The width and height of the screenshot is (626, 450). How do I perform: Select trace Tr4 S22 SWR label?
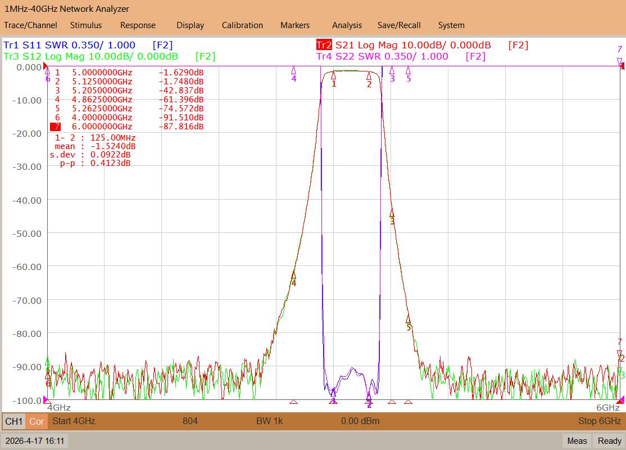[401, 56]
